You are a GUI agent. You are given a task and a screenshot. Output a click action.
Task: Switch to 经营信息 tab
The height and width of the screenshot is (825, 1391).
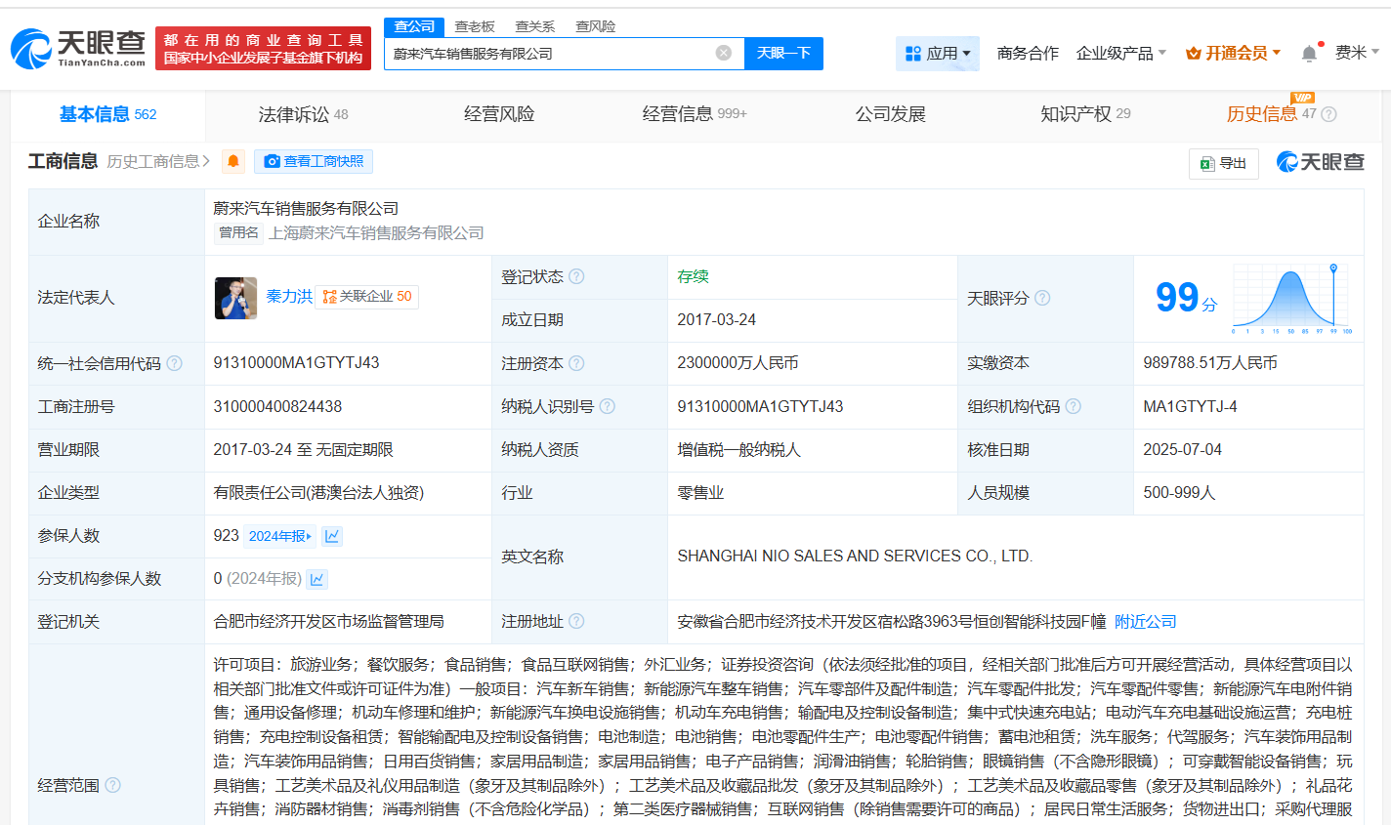pyautogui.click(x=695, y=114)
